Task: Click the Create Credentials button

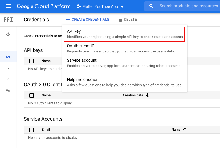Action: pos(88,20)
